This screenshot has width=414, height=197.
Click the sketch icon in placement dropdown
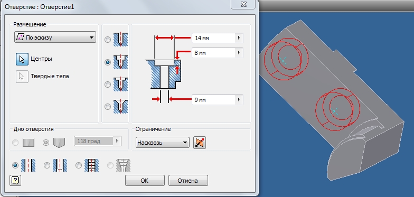20,37
